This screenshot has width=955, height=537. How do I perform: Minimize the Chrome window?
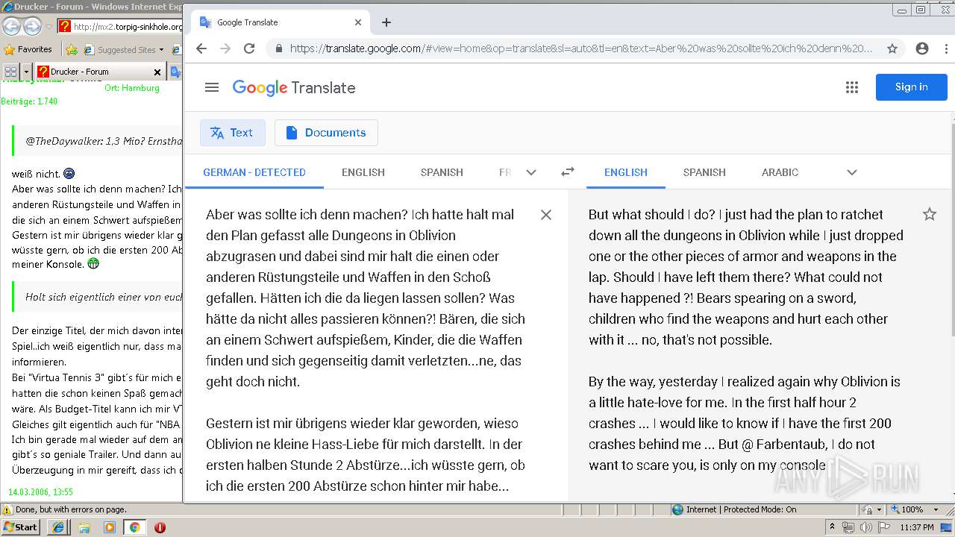point(903,10)
